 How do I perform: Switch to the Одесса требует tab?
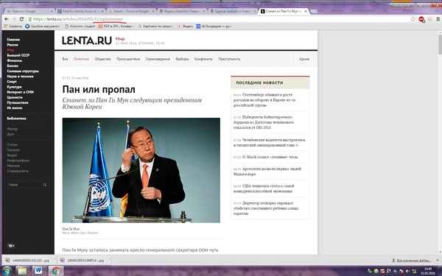233,11
